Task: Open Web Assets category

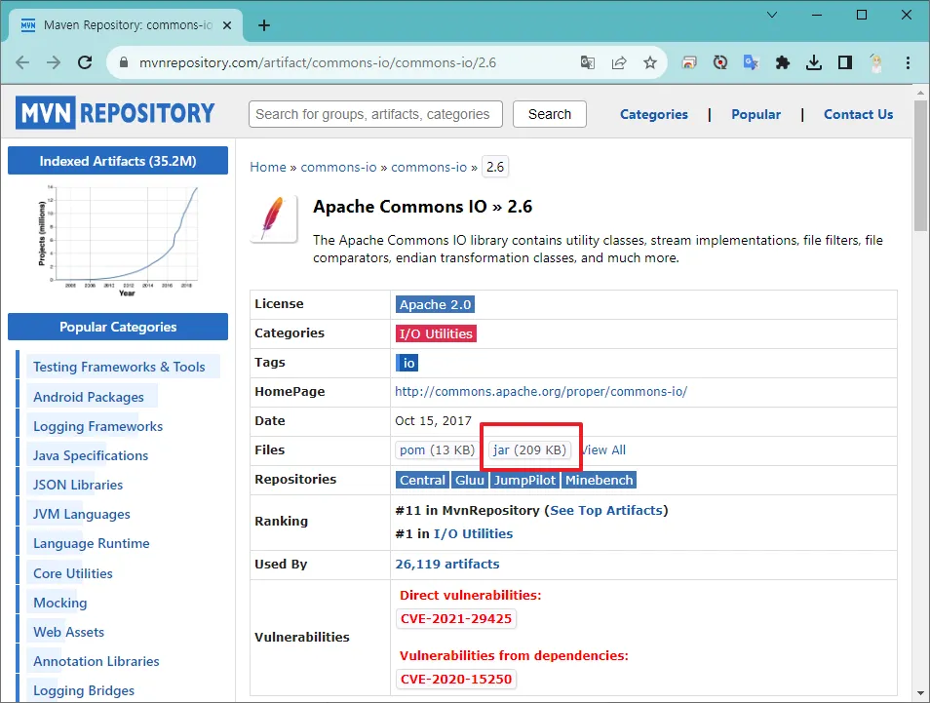Action: (x=69, y=633)
